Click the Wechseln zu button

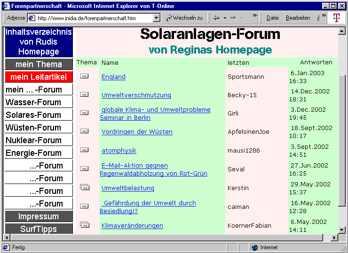[184, 18]
